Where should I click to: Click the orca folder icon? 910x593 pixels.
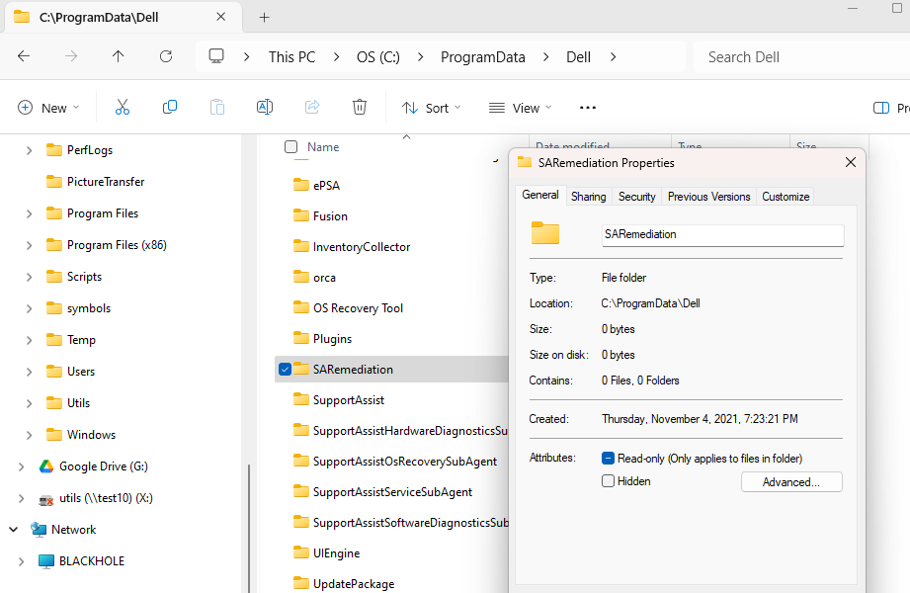click(301, 277)
